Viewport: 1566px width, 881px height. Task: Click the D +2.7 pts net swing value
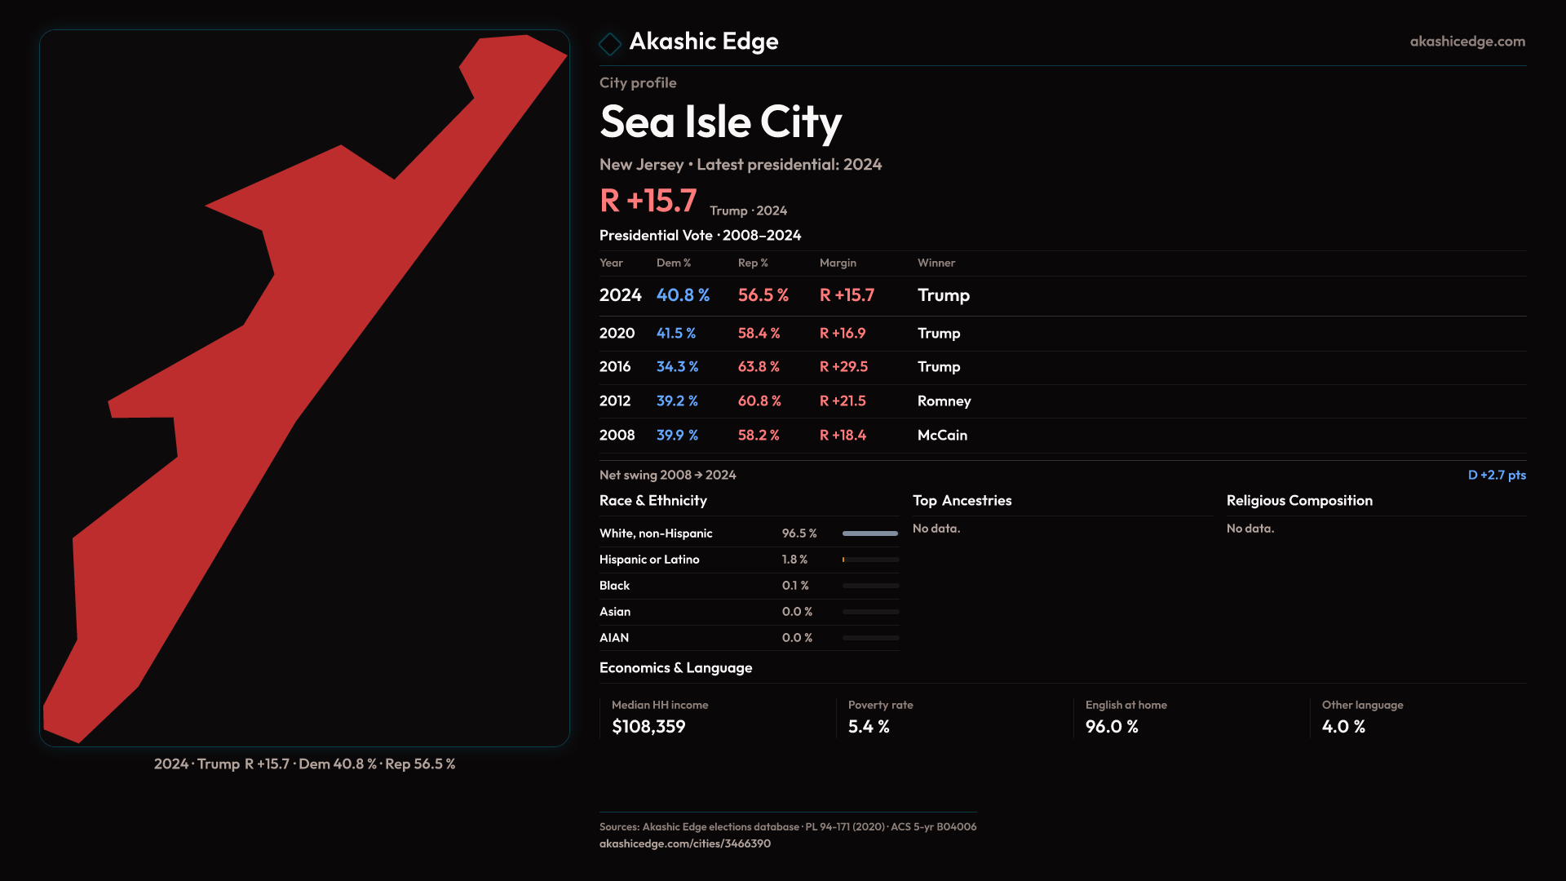[x=1496, y=475]
